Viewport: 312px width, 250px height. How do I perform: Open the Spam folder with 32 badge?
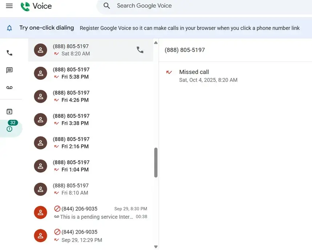(x=9, y=128)
